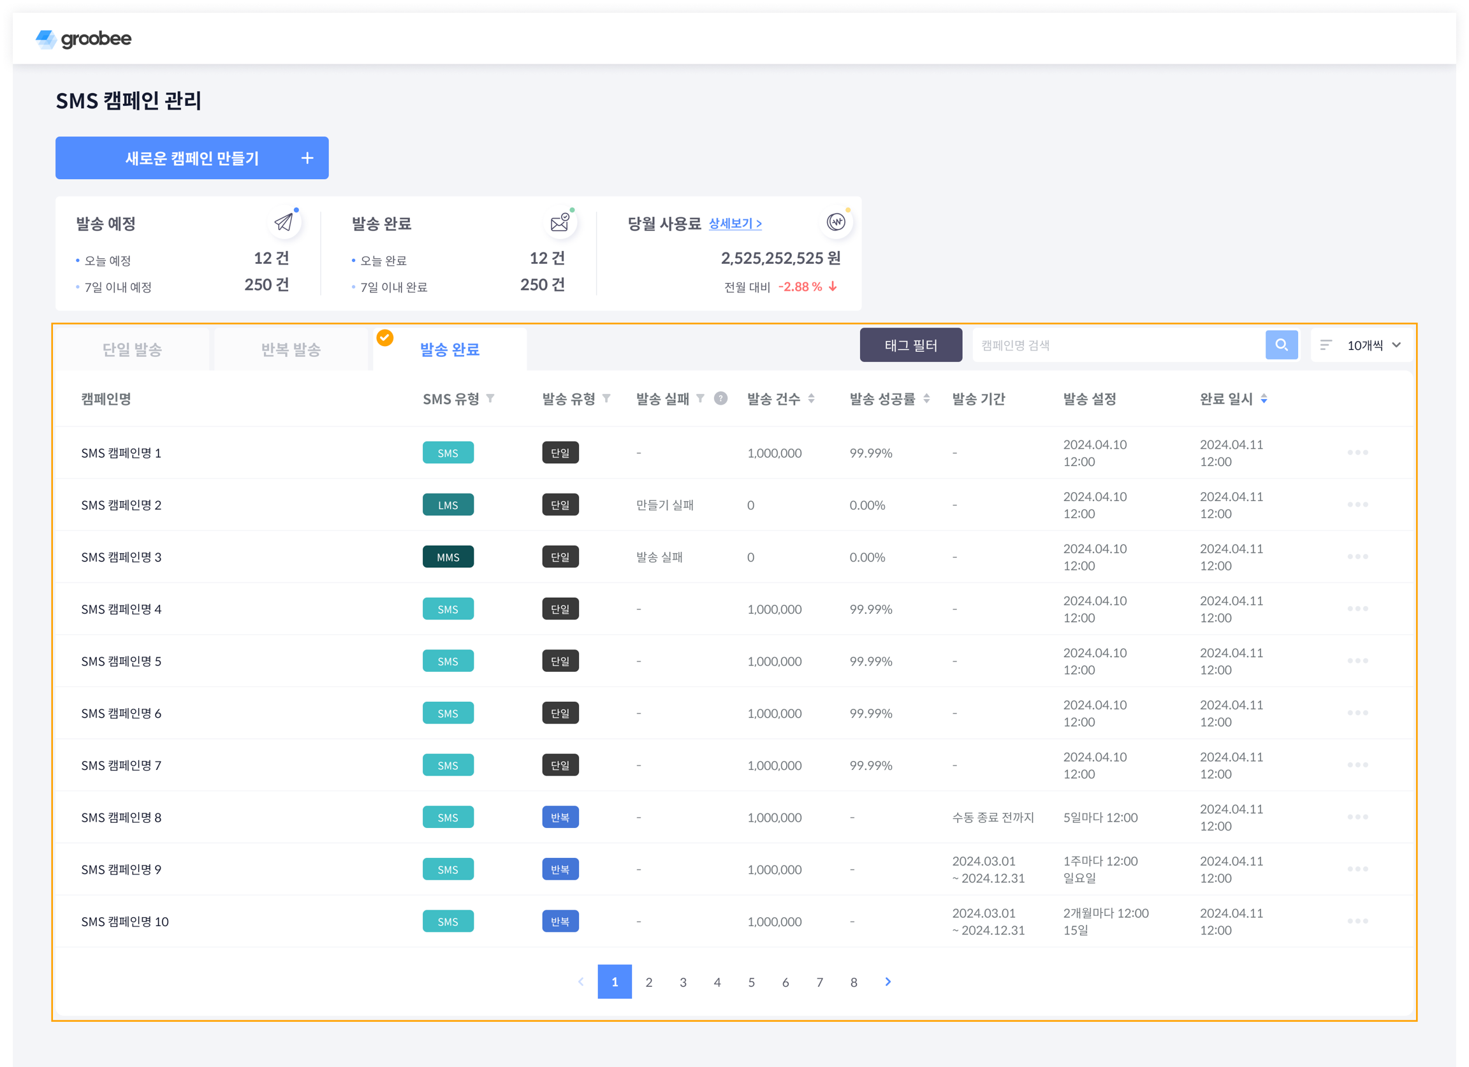Open the 발송 유형 column filter
Viewport: 1469px width, 1067px height.
point(606,399)
